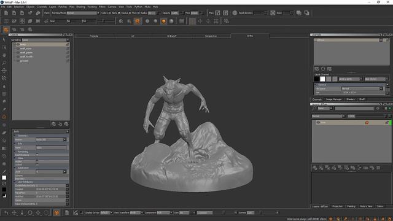The height and width of the screenshot is (221, 393).
Task: Select the Pan hand tool
Action: coord(4,55)
